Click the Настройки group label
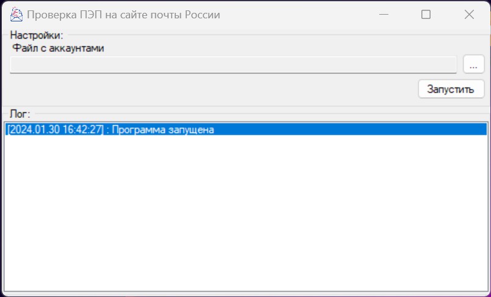The height and width of the screenshot is (297, 491). [x=37, y=35]
